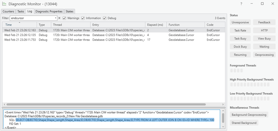The image size is (278, 131).
Task: Sort by the Thread column header
Action: click(x=71, y=25)
